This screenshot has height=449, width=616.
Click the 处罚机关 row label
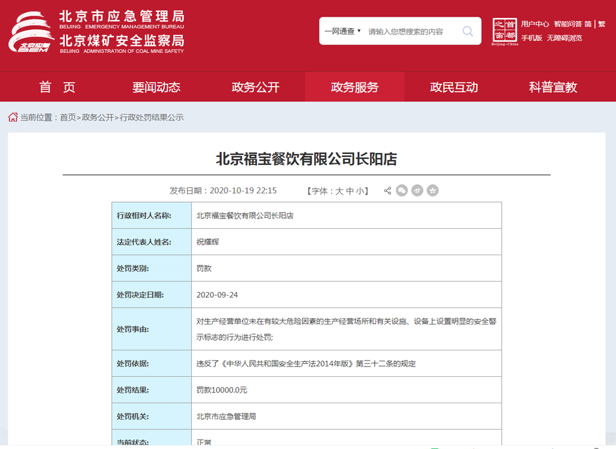[133, 416]
